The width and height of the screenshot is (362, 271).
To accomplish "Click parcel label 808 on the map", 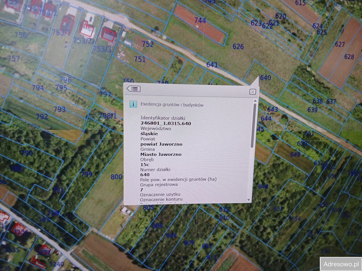I will tap(172, 235).
